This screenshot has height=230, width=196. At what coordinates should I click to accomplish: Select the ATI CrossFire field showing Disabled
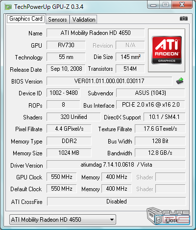pyautogui.click(x=117, y=201)
